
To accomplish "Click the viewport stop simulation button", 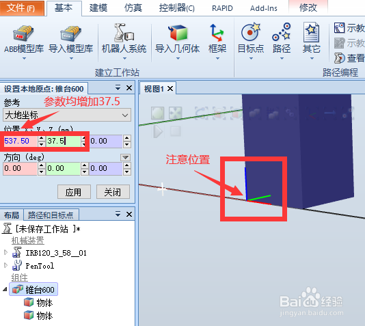I will click(175, 131).
